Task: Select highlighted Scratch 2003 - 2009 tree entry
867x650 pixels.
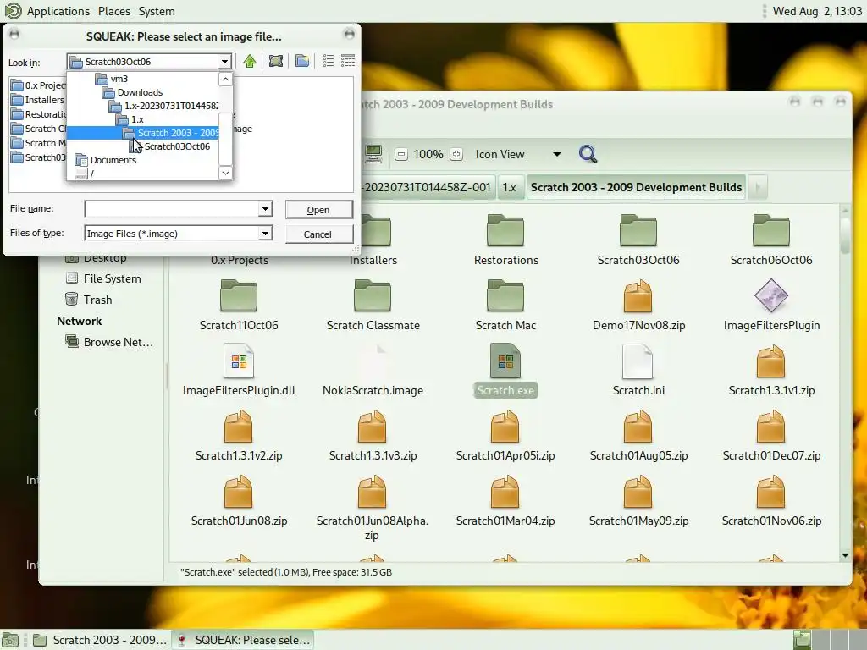Action: (x=142, y=133)
